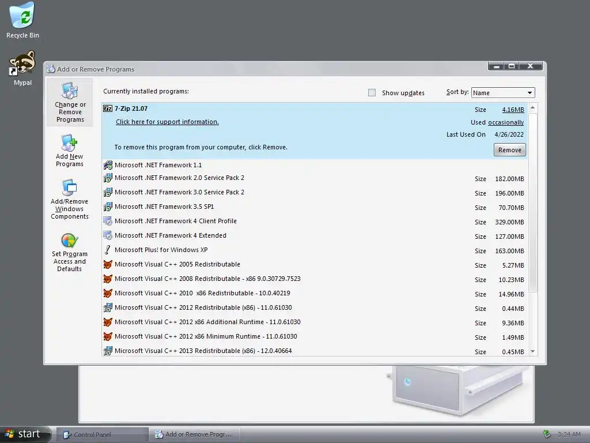Select Visual C++ 2012 Redistributable (x86) 11.0.61030
The width and height of the screenshot is (590, 443).
[315, 308]
